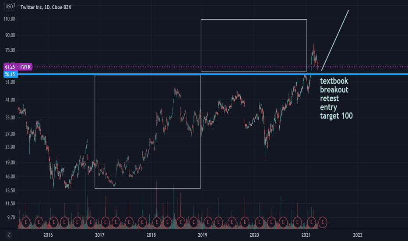Click the 2022 year label on time axis
Image resolution: width=408 pixels, height=241 pixels.
pyautogui.click(x=358, y=235)
